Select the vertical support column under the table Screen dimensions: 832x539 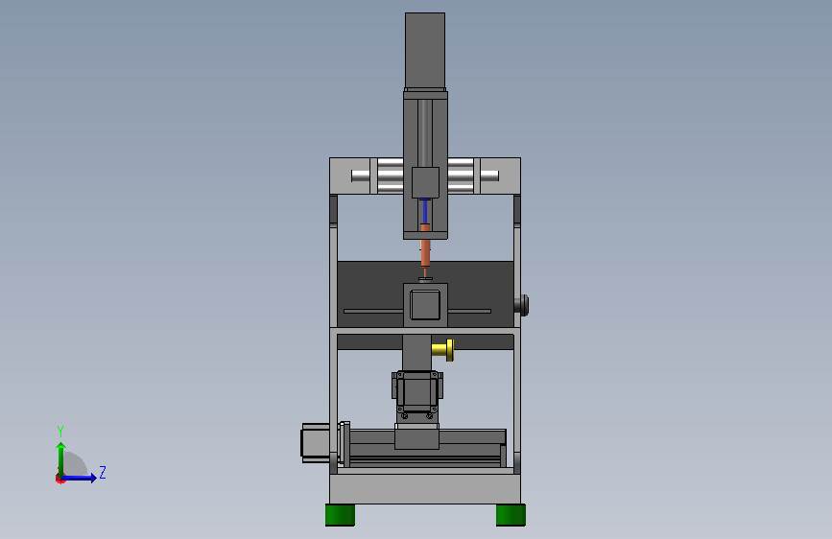[x=416, y=352]
